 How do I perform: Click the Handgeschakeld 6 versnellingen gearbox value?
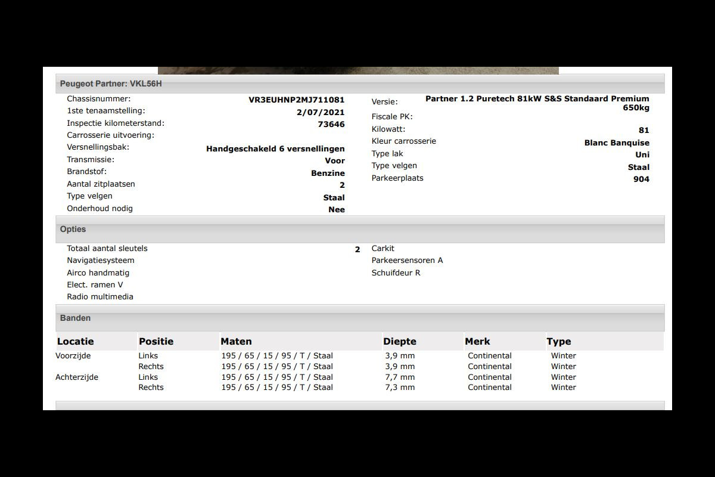pos(275,149)
